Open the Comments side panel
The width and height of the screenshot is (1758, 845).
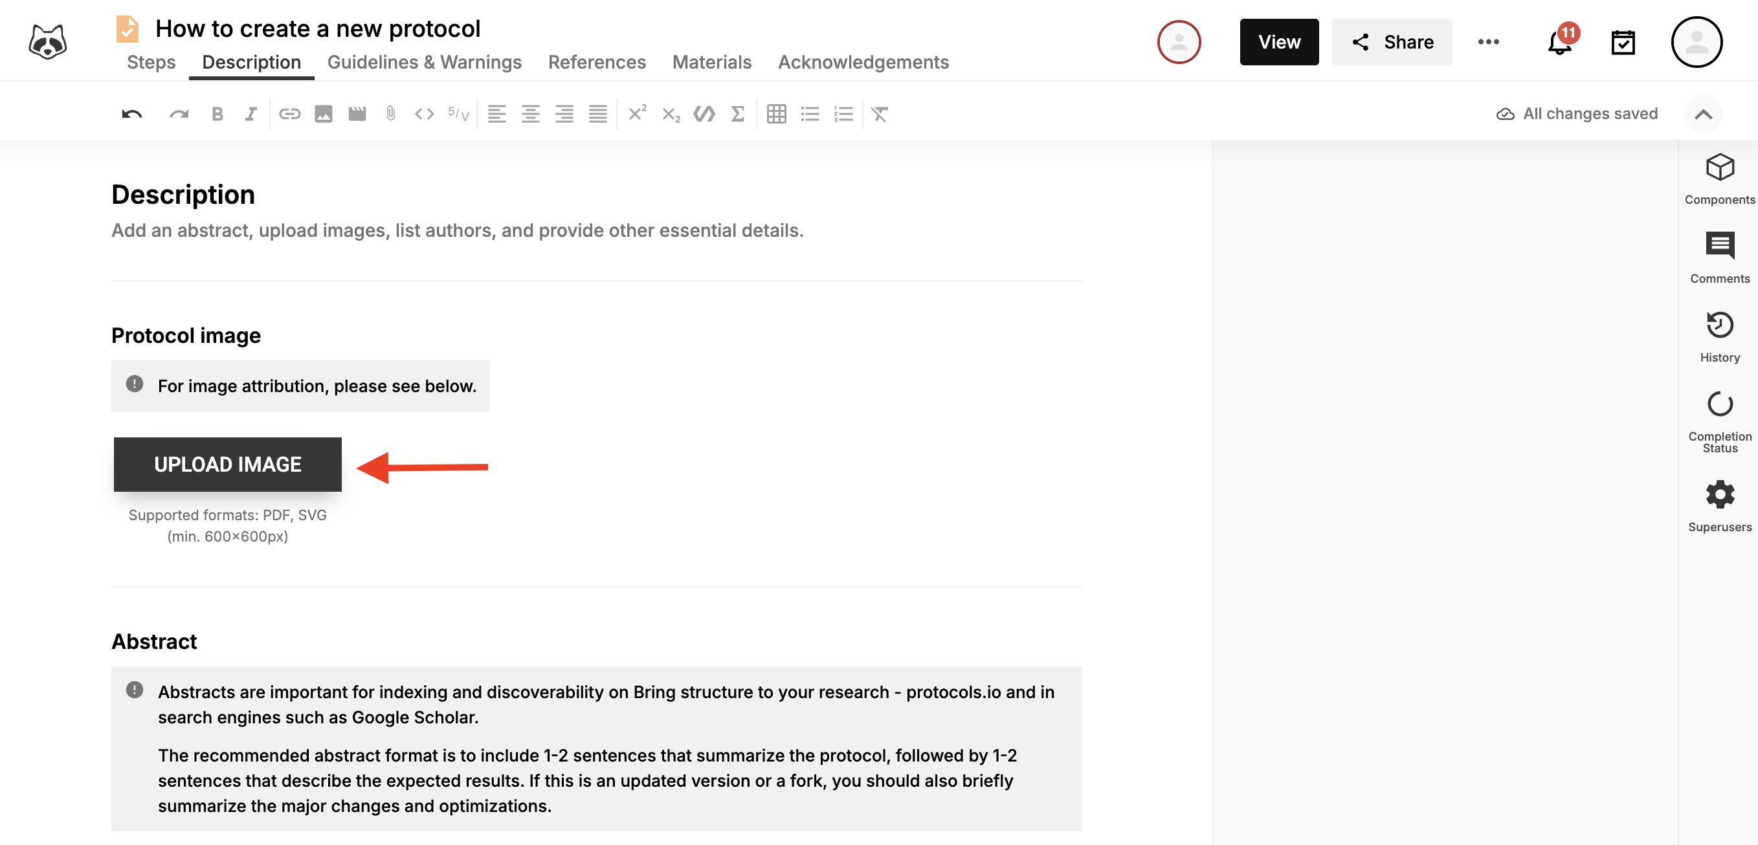pyautogui.click(x=1719, y=257)
